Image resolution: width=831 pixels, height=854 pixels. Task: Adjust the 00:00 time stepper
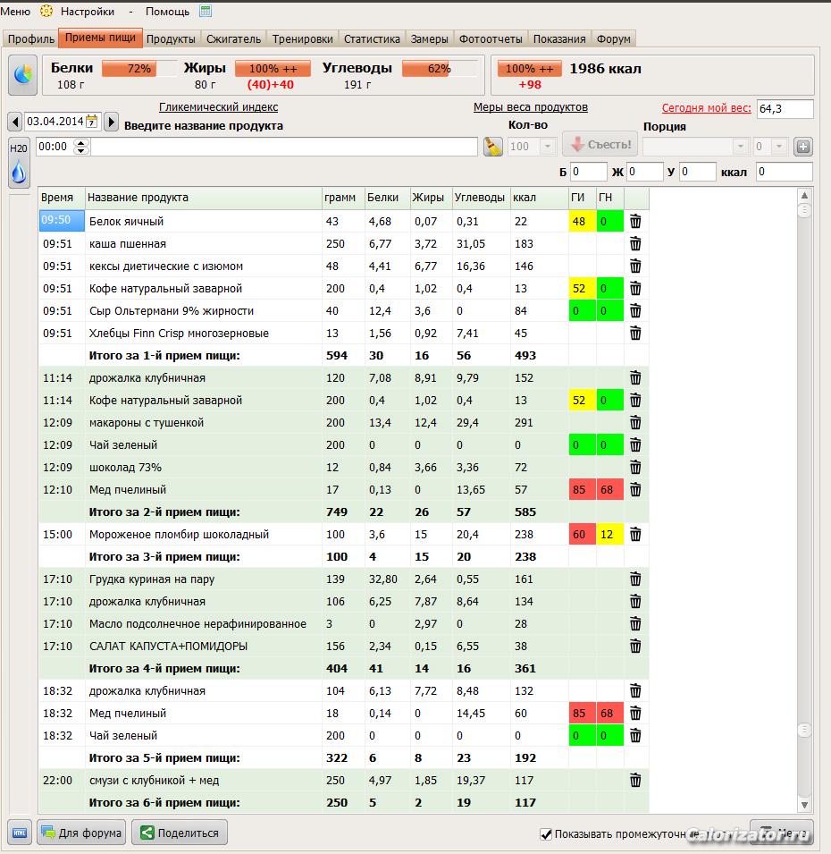(81, 146)
